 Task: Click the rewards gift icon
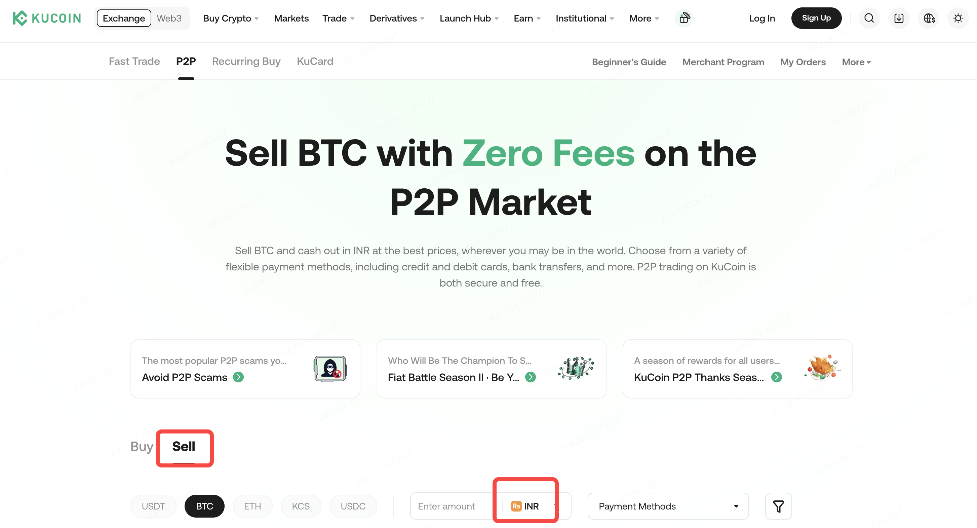click(x=684, y=18)
